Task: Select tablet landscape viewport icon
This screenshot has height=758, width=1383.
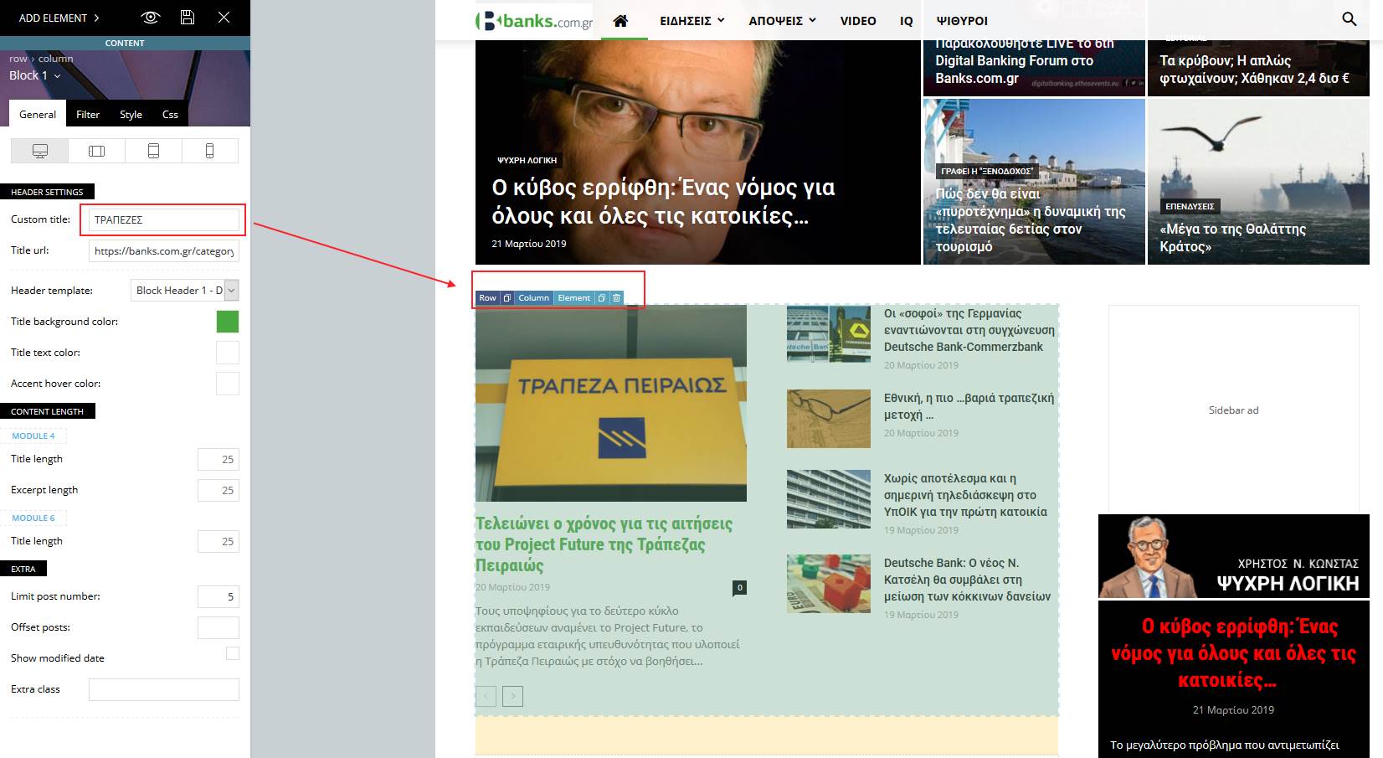Action: 96,151
